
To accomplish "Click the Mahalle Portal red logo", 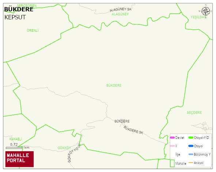I will point(19,159).
